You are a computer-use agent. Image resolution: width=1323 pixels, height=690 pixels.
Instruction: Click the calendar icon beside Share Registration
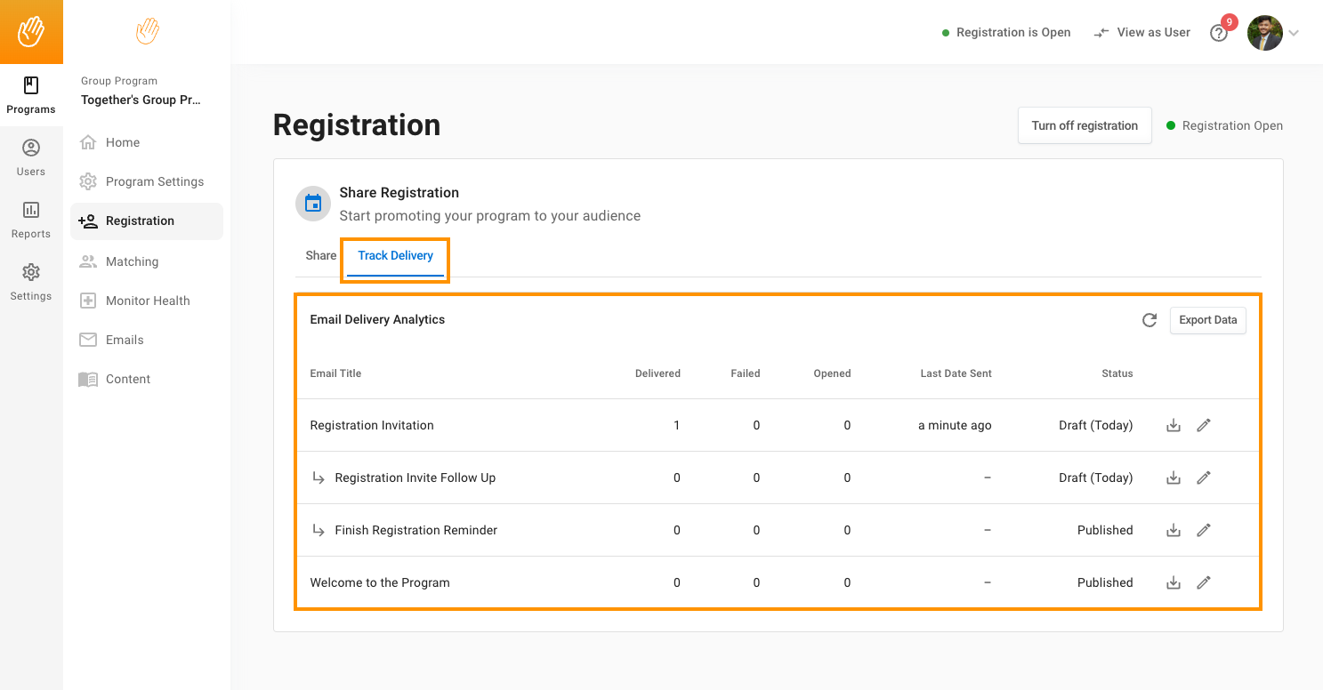point(313,204)
